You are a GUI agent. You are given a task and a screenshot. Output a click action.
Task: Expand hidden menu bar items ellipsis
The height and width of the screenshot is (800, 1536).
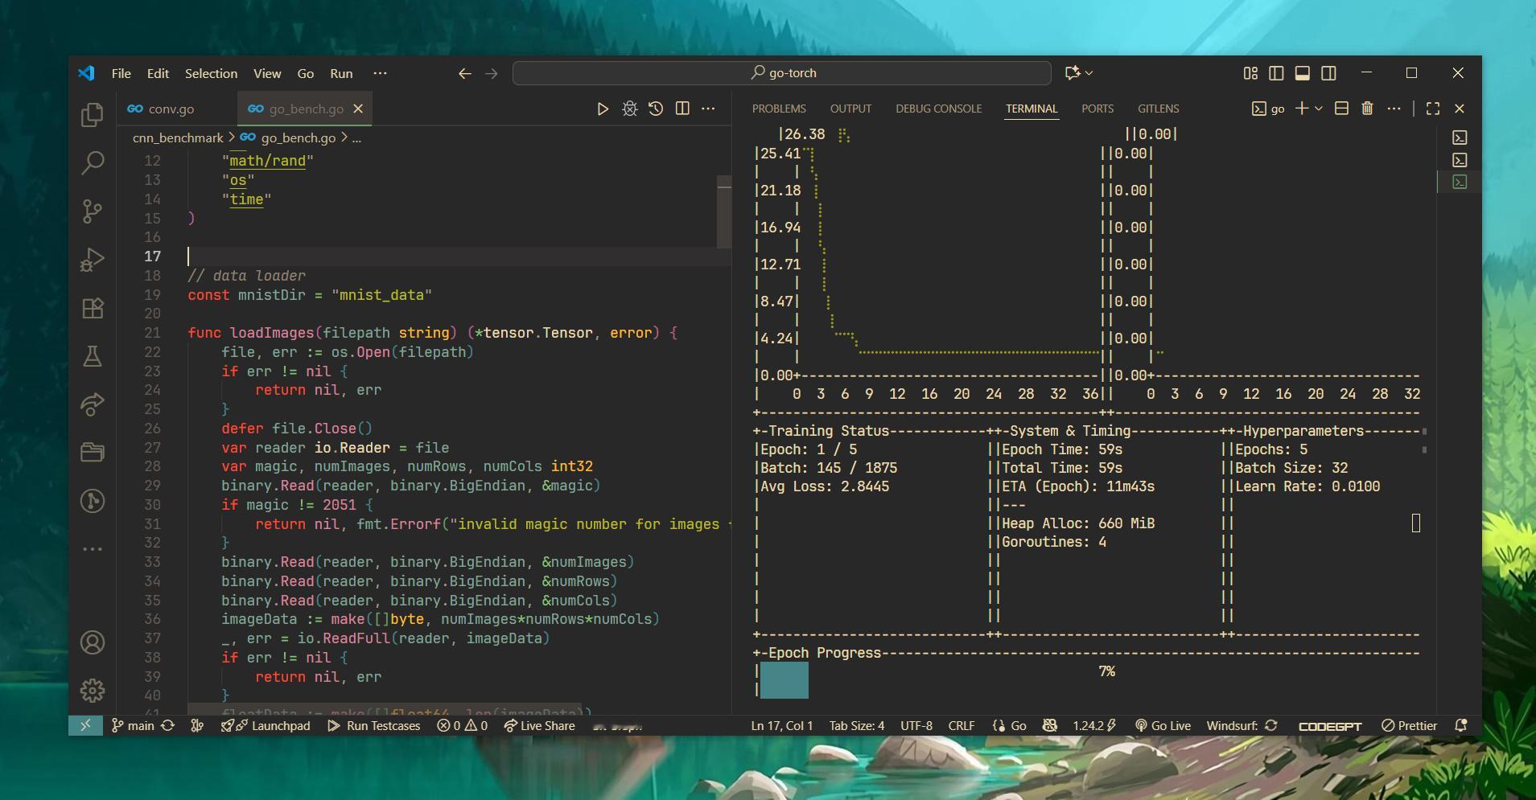pyautogui.click(x=380, y=73)
